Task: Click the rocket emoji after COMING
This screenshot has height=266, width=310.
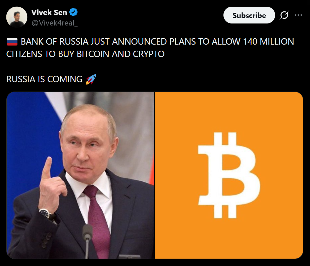Action: [x=91, y=79]
